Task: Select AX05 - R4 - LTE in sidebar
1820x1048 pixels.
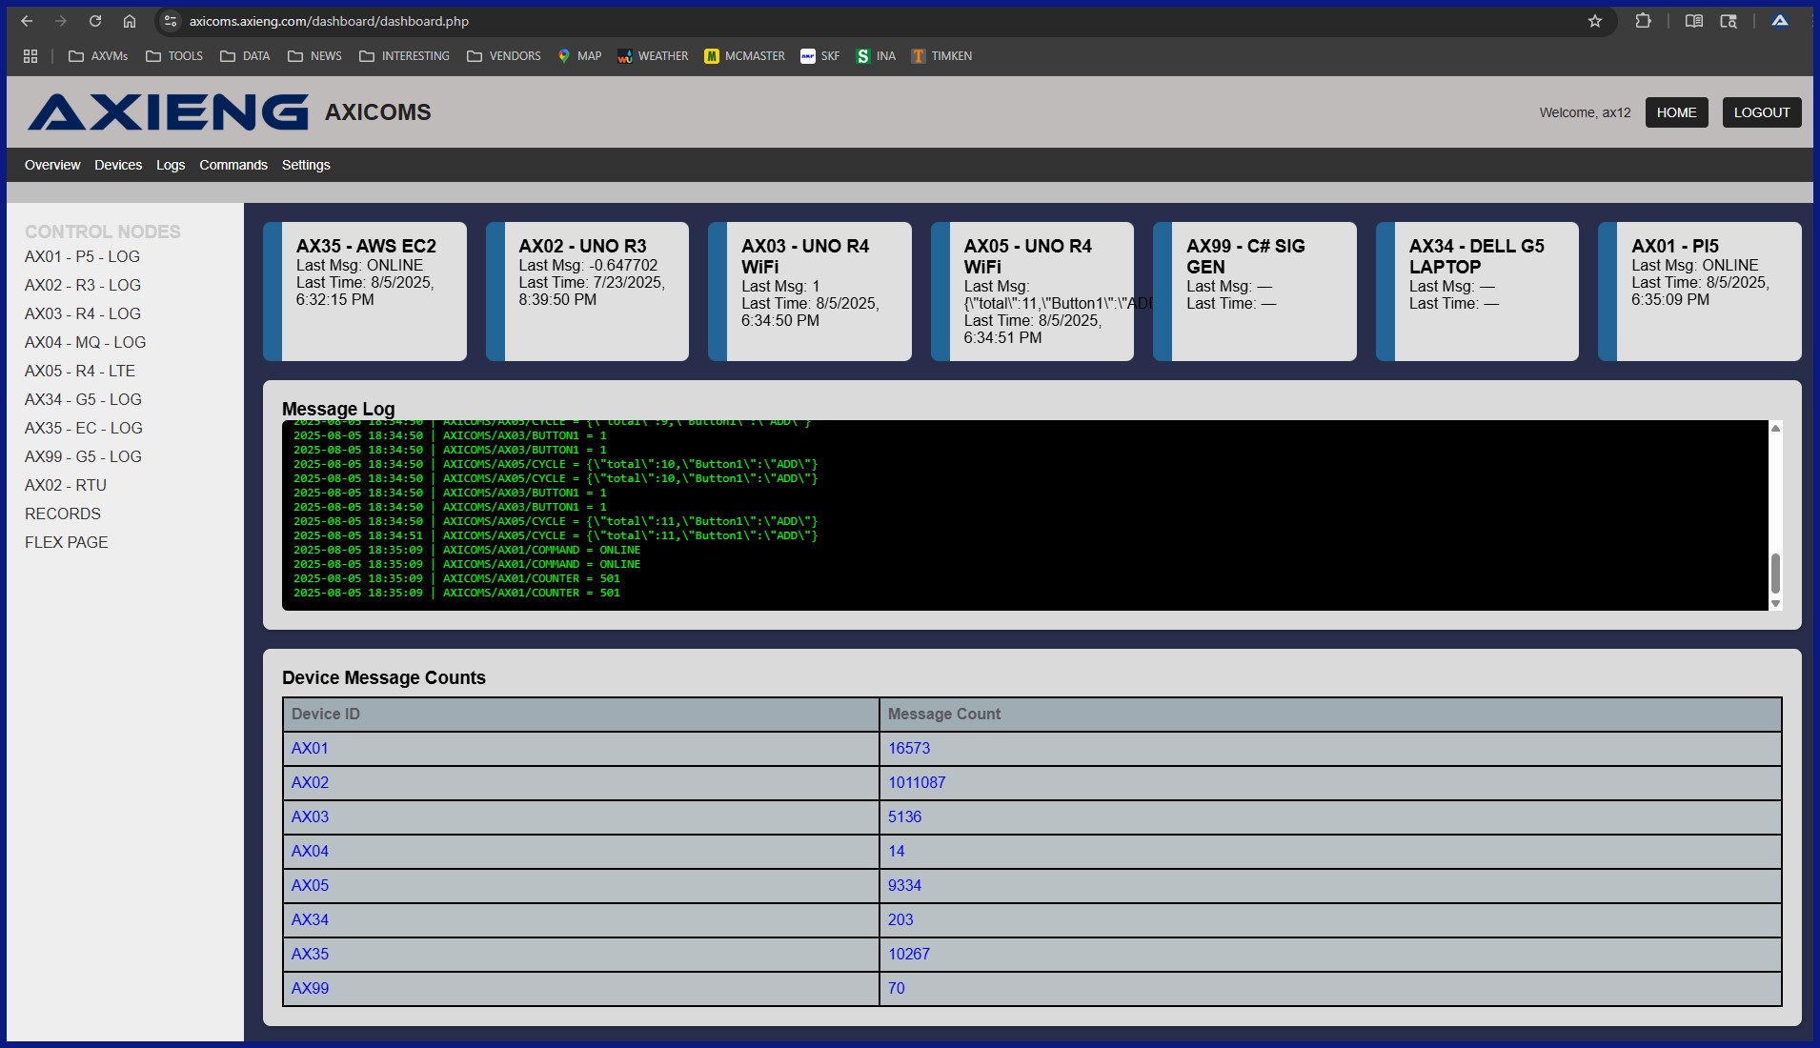Action: coord(79,371)
